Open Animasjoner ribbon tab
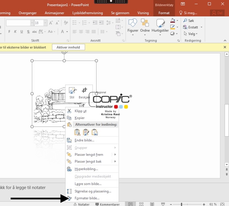 55,13
